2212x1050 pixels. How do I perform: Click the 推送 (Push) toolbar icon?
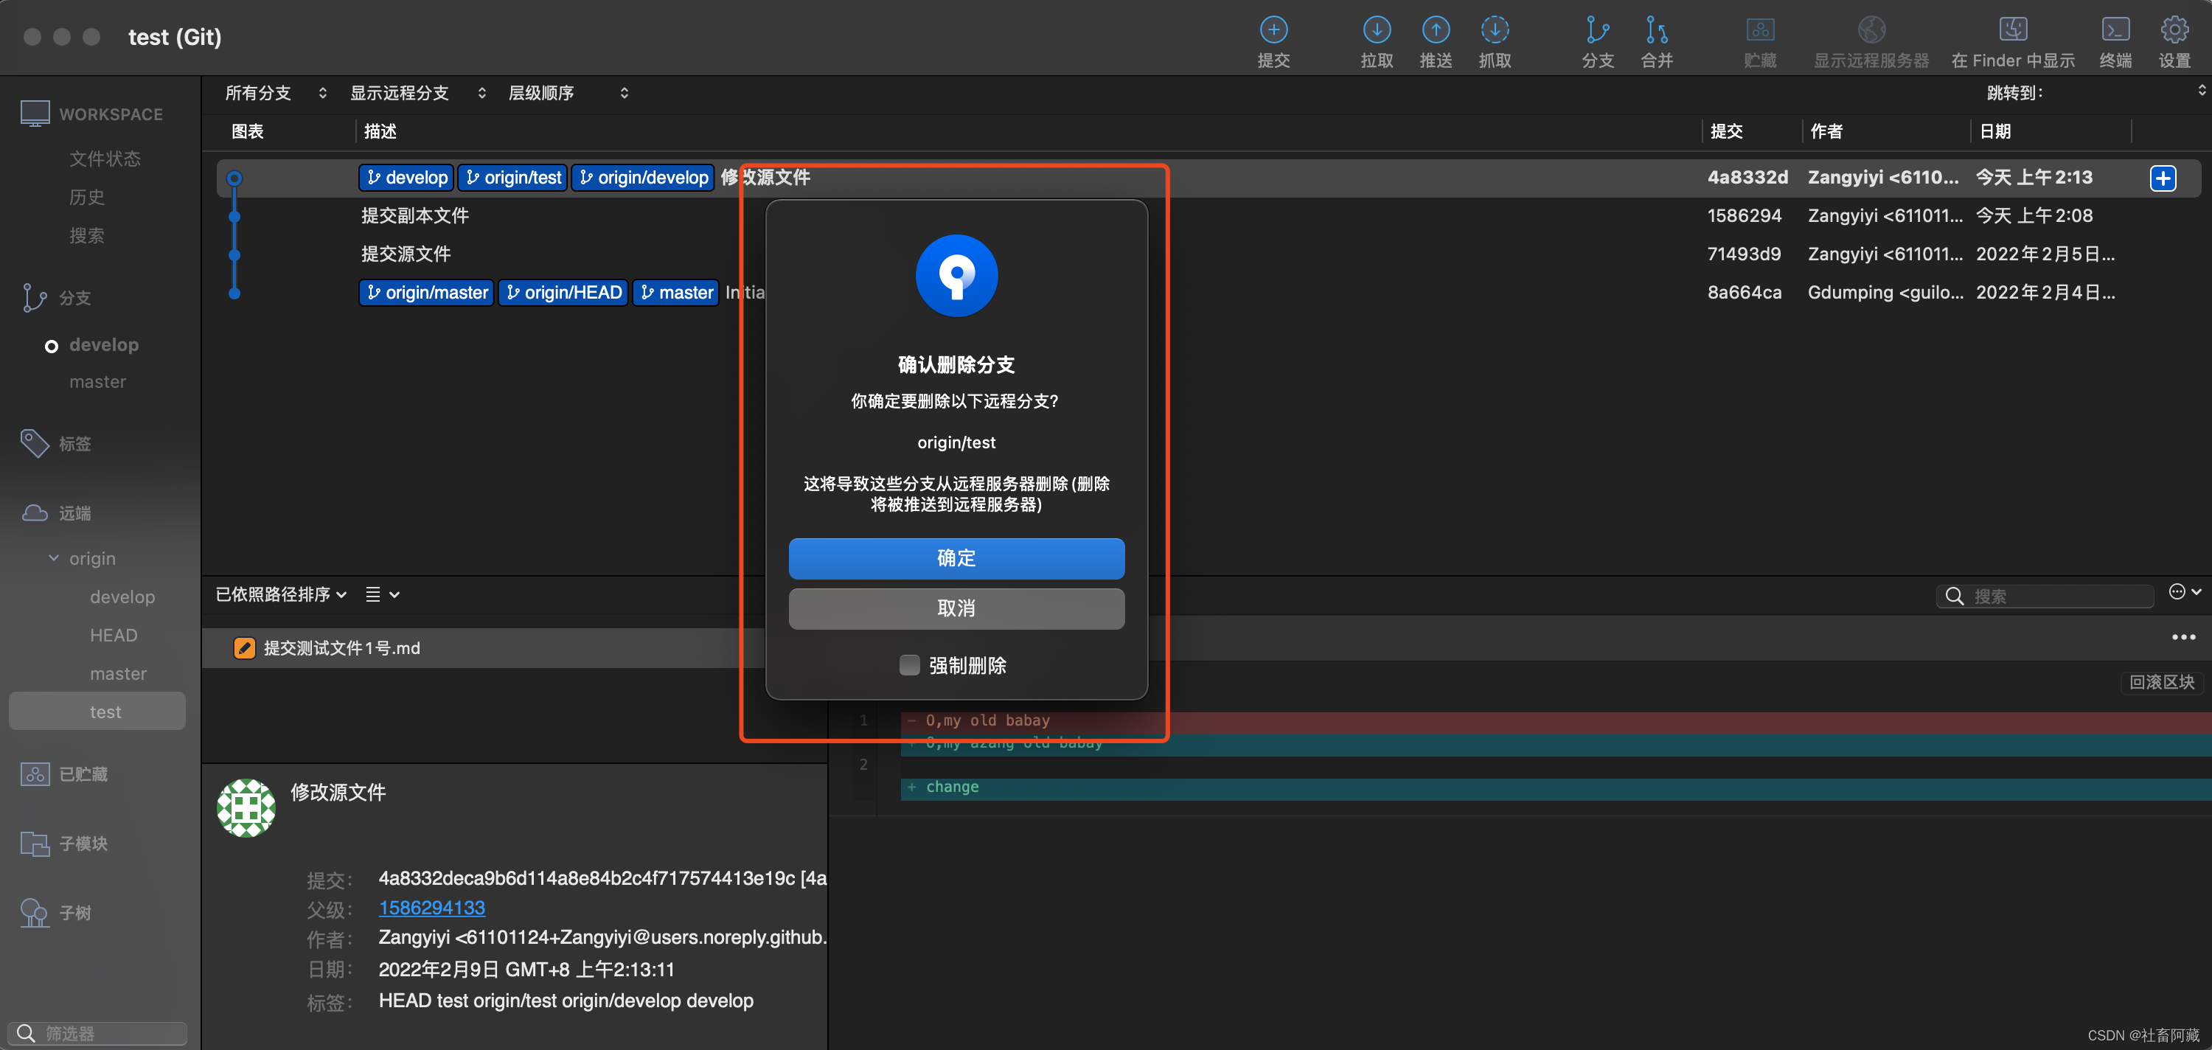point(1435,31)
